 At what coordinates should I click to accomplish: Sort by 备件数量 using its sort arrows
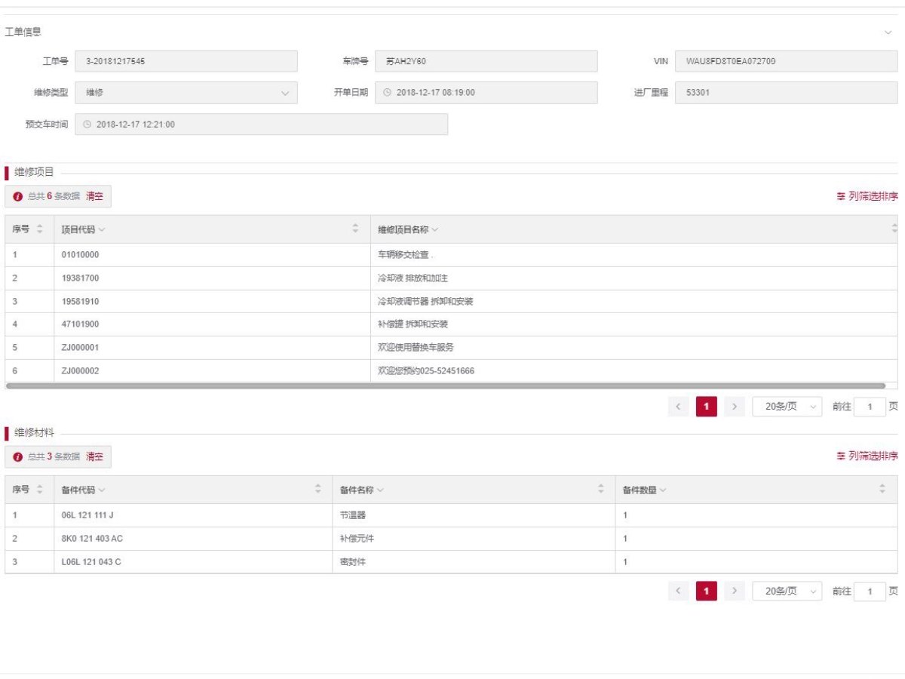point(882,490)
